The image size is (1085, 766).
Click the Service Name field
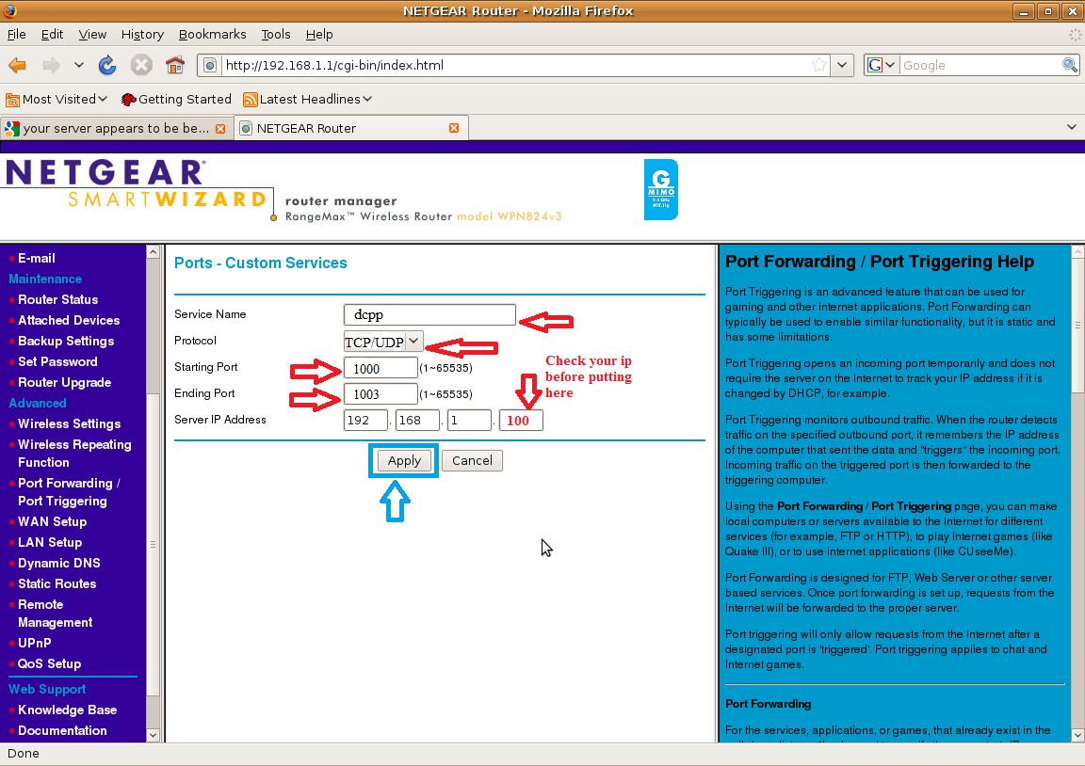pyautogui.click(x=429, y=314)
